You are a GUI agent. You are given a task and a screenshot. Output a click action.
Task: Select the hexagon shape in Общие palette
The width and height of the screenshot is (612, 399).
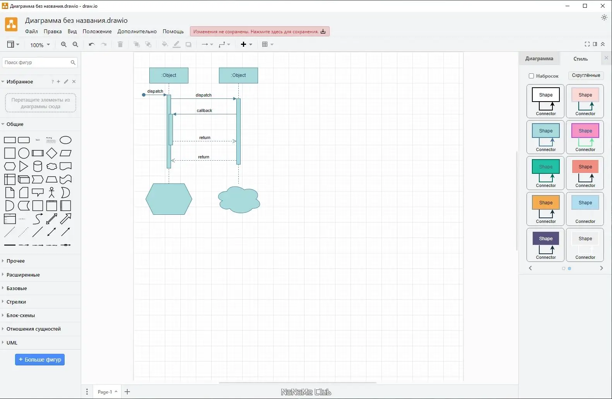(x=10, y=166)
